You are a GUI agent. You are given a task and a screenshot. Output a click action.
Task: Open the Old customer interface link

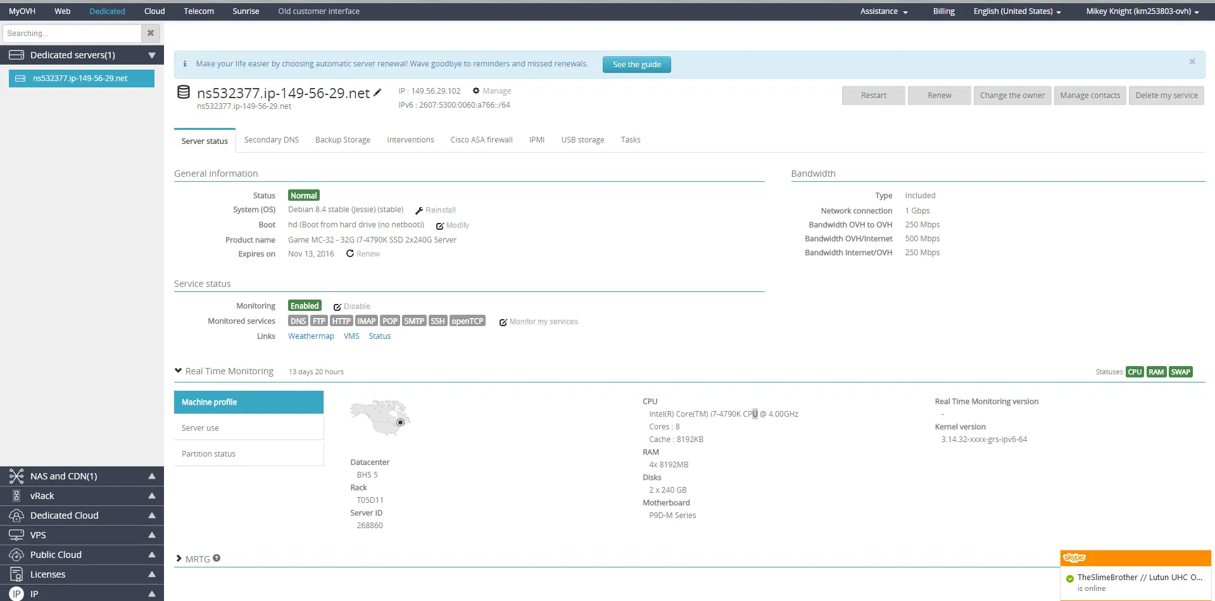tap(318, 11)
